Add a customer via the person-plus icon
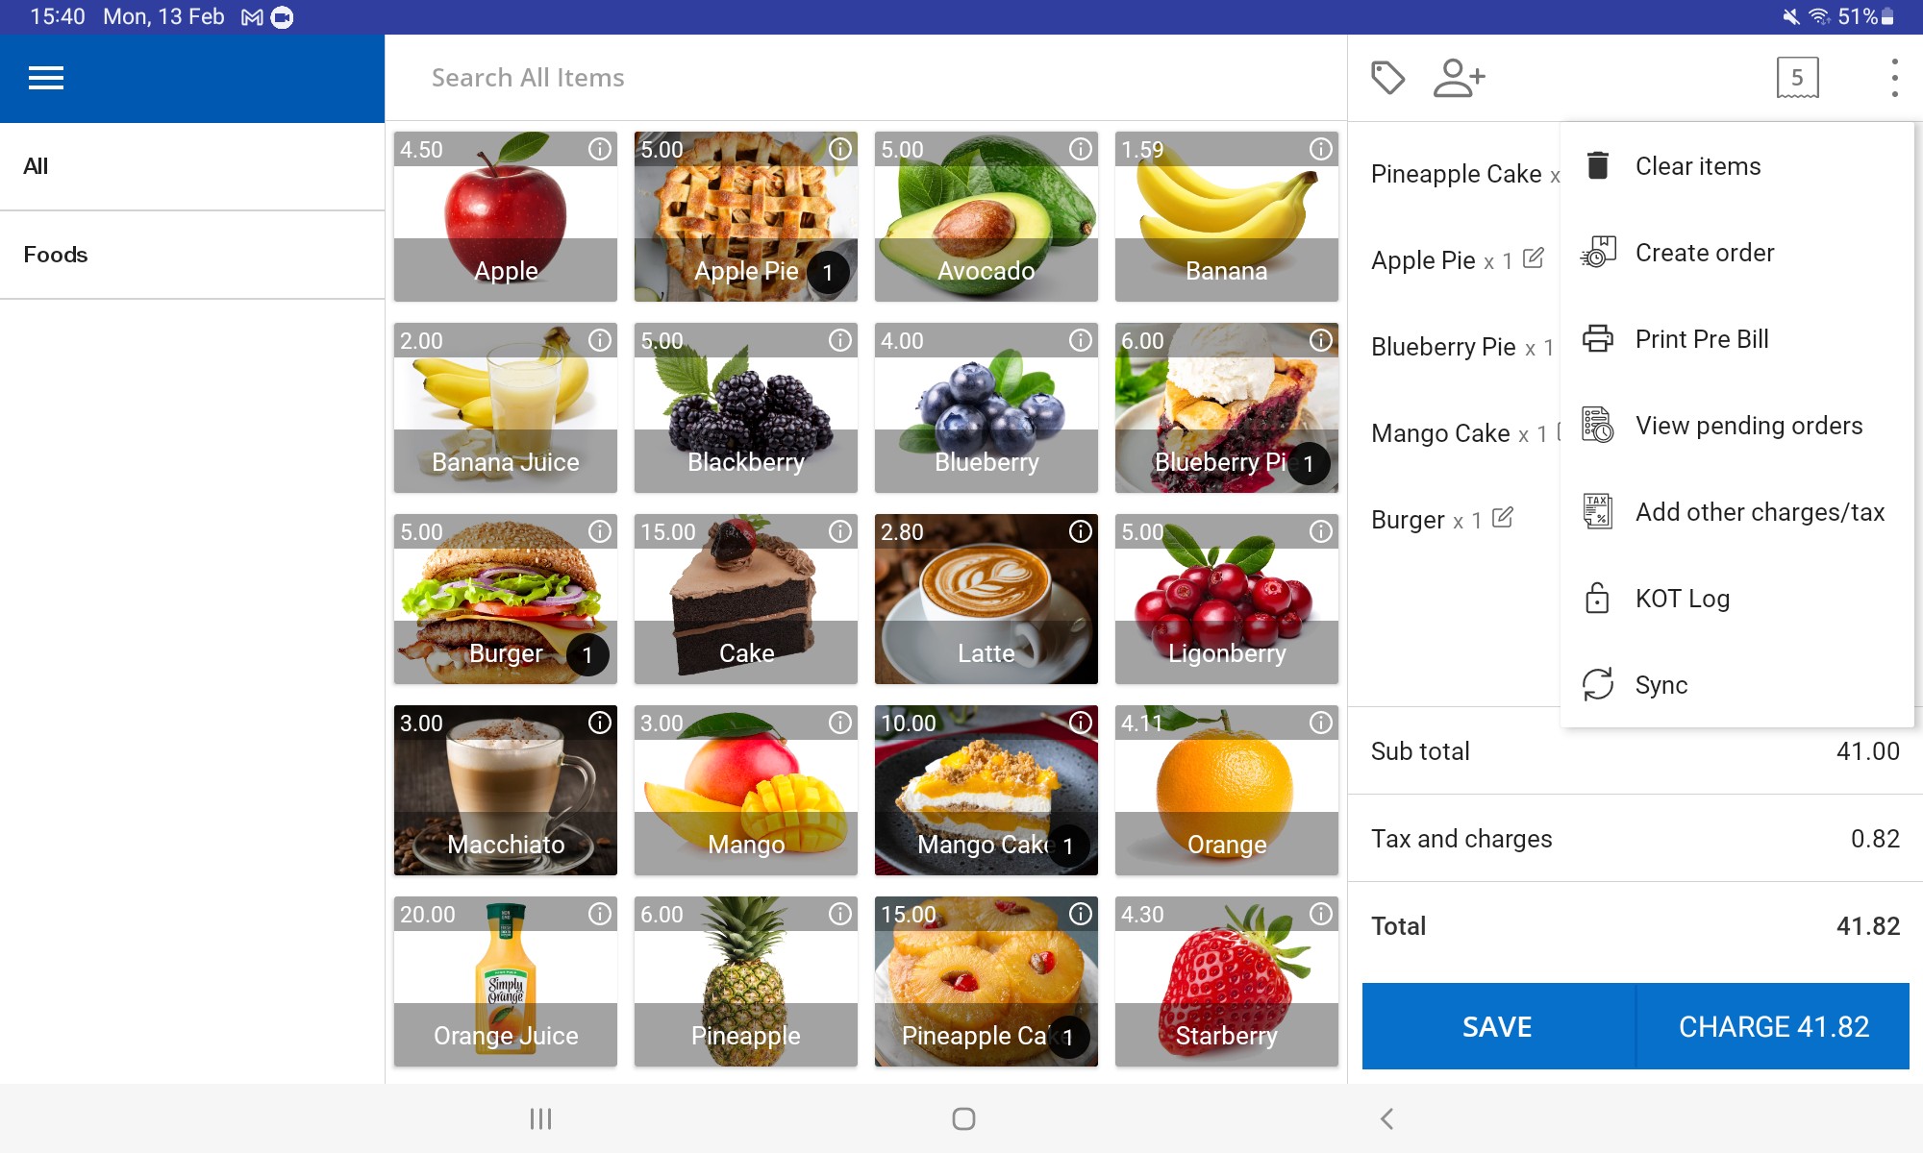The image size is (1923, 1153). (x=1459, y=78)
